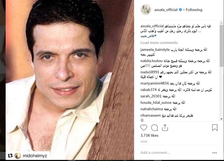This screenshot has width=224, height=161.
Task: View who liked via 3,738 likes
Action: click(x=149, y=136)
